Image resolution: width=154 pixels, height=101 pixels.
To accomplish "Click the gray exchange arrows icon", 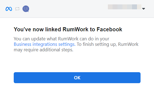I will (17, 9).
